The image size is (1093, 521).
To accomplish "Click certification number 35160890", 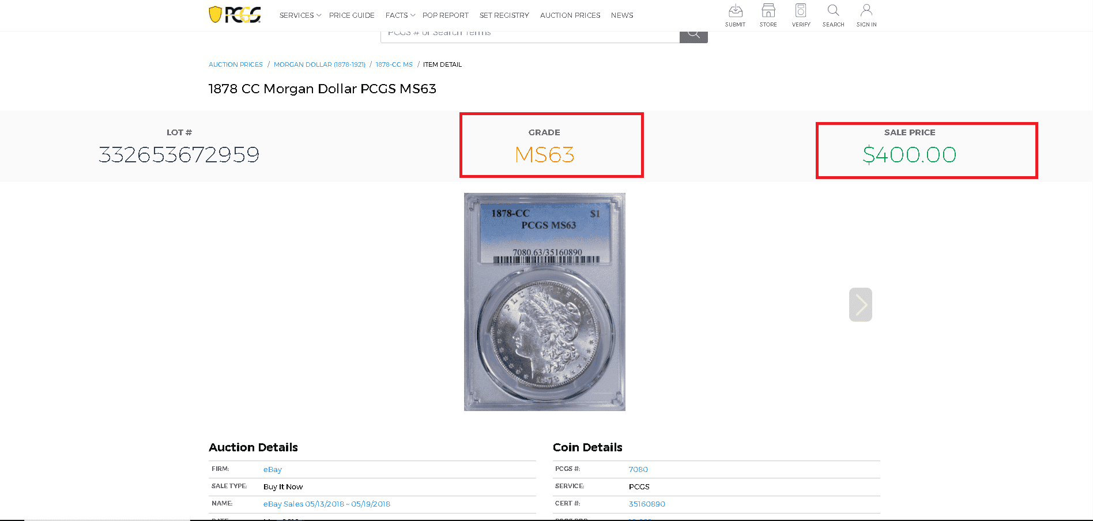I will coord(647,504).
